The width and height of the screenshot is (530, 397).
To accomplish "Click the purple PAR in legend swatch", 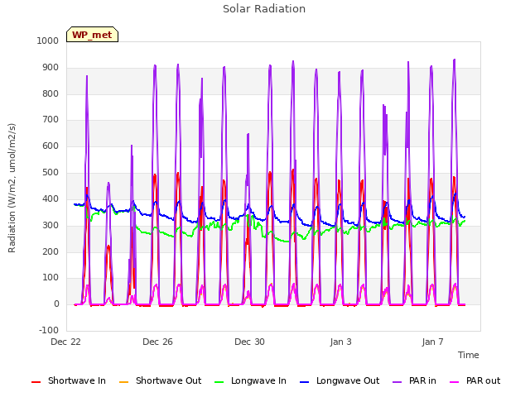I will click(397, 382).
